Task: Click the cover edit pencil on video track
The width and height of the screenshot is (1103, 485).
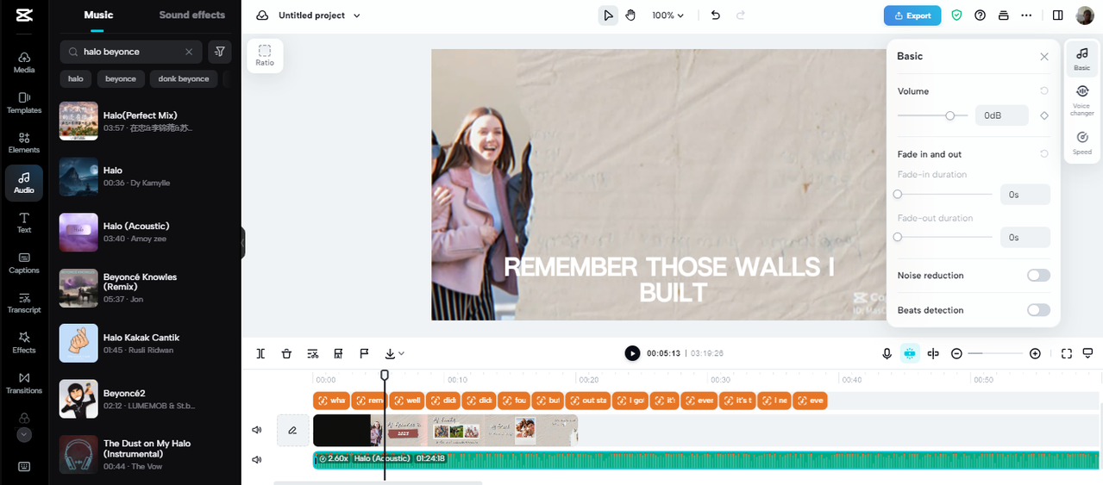Action: tap(292, 430)
